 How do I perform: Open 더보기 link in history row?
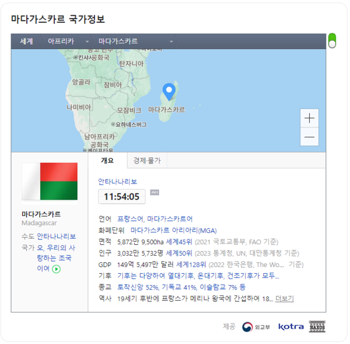(x=284, y=298)
